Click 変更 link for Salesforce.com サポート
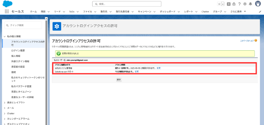 click(137, 72)
